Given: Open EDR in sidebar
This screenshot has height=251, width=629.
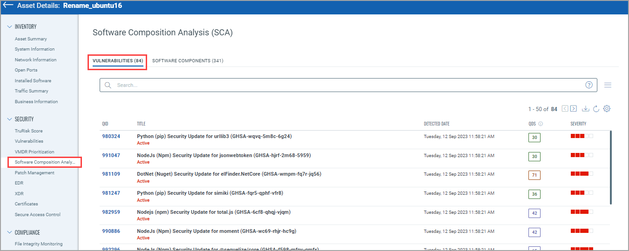Looking at the screenshot, I should click(x=19, y=183).
